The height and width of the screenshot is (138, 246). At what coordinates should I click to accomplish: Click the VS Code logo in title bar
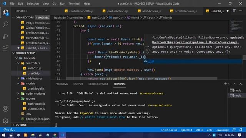(x=4, y=3)
